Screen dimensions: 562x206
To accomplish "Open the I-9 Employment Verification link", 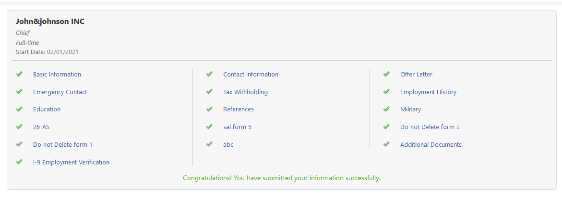I will pos(71,163).
